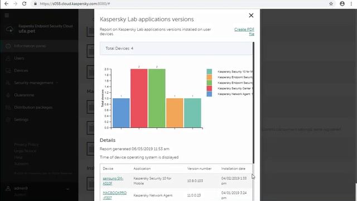Click the Installation date column header
This screenshot has height=201, width=357.
[x=233, y=169]
